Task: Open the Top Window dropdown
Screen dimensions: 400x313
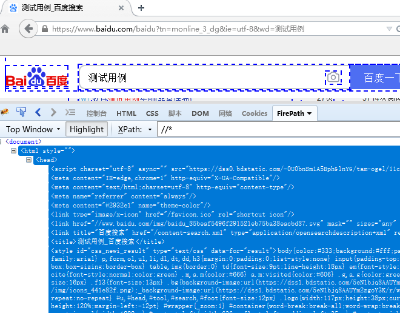Action: 33,129
